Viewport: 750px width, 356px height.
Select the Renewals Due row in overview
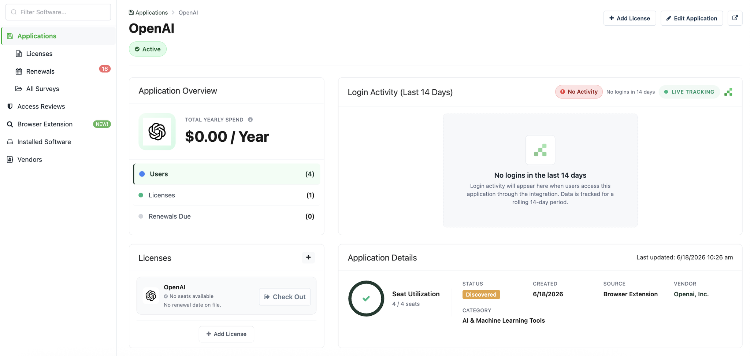coord(227,216)
